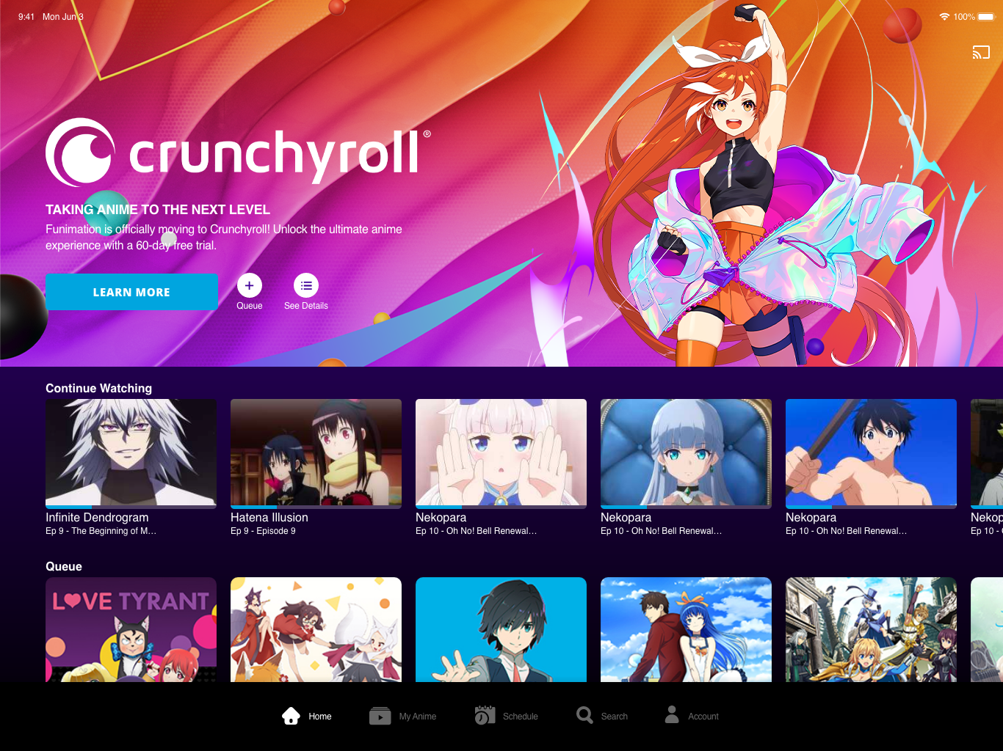Tap the See Details label
Image resolution: width=1003 pixels, height=751 pixels.
click(x=306, y=306)
